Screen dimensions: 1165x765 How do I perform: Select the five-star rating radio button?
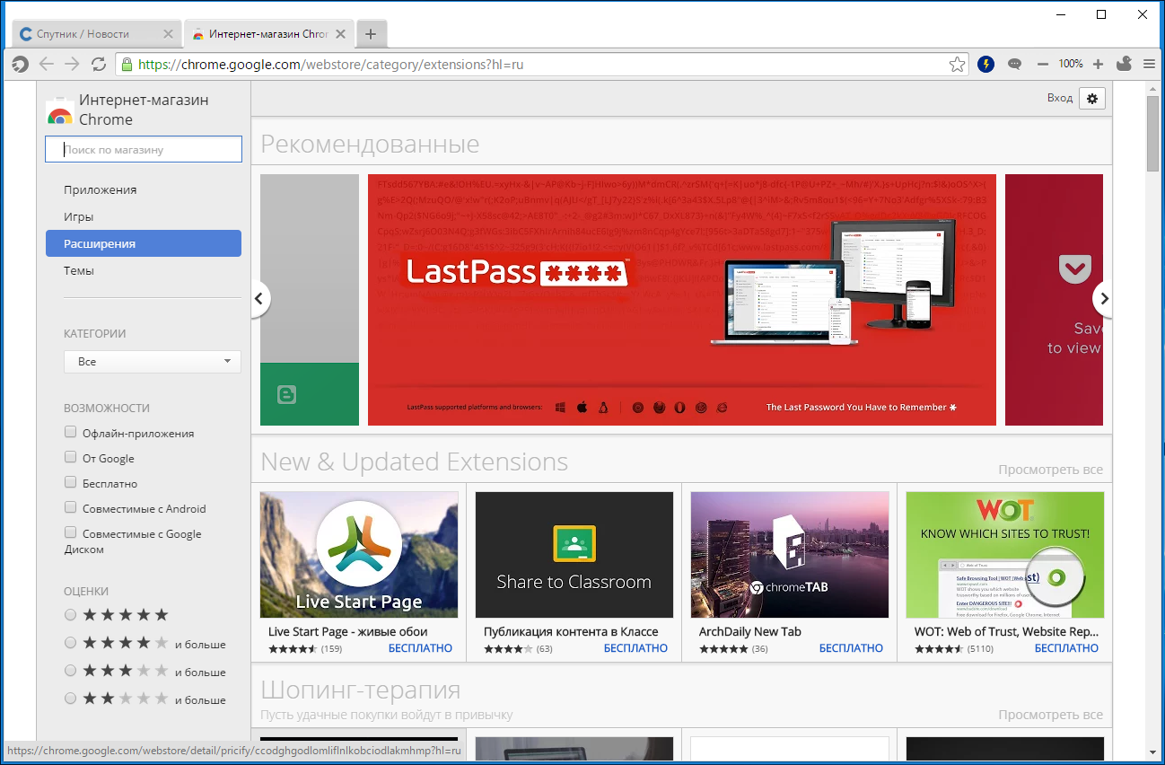[x=70, y=615]
